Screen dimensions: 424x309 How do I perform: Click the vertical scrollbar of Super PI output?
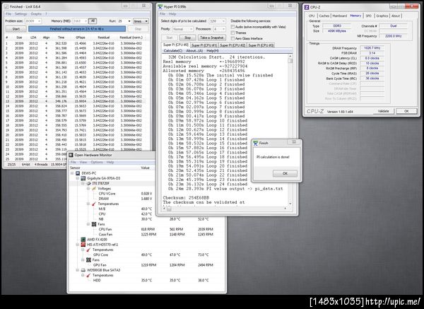(290, 130)
